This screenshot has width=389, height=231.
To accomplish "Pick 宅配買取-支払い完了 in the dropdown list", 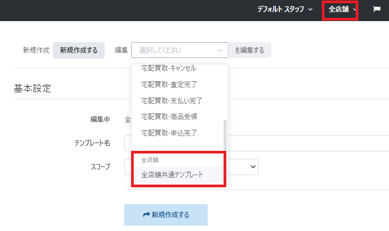I will (172, 100).
